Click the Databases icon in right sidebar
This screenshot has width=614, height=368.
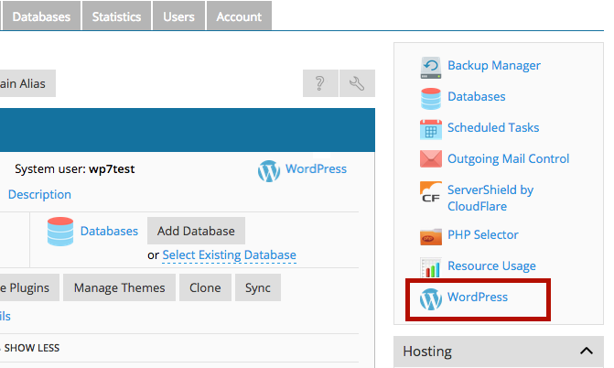coord(431,98)
